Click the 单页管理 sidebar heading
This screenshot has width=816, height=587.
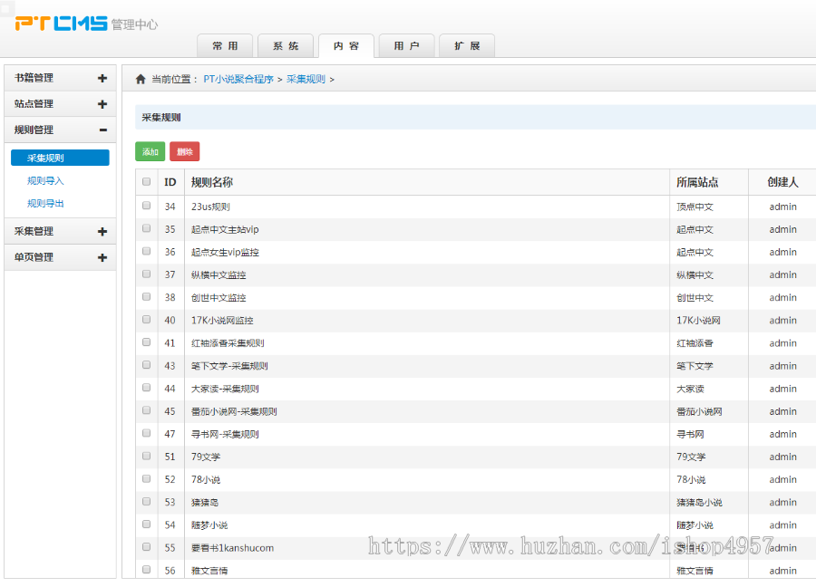(x=34, y=257)
